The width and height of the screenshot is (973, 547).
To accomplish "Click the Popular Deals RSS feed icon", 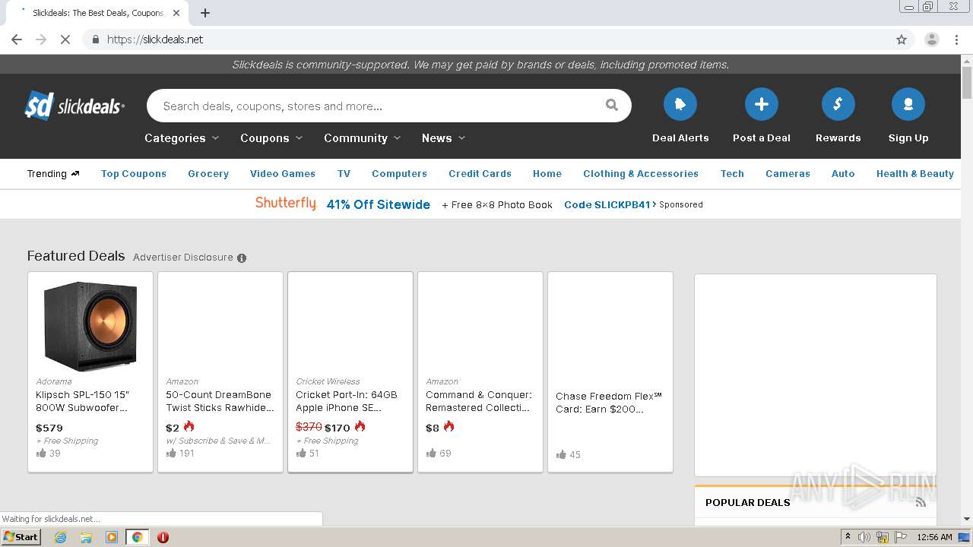I will coord(921,502).
